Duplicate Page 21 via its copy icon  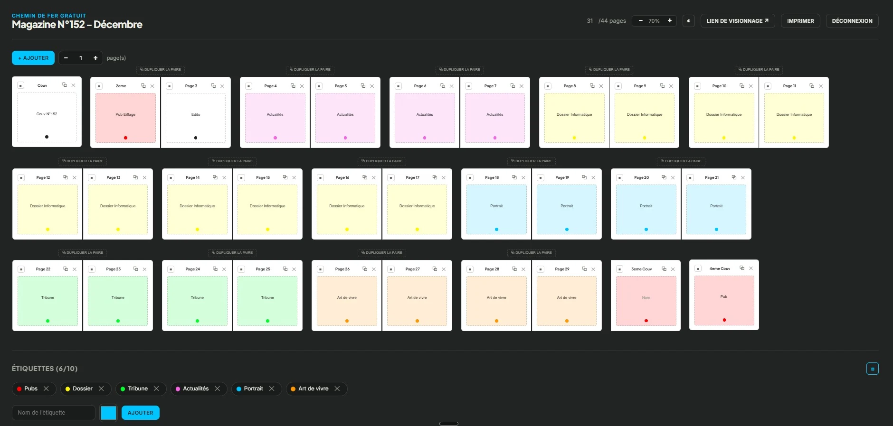point(734,177)
